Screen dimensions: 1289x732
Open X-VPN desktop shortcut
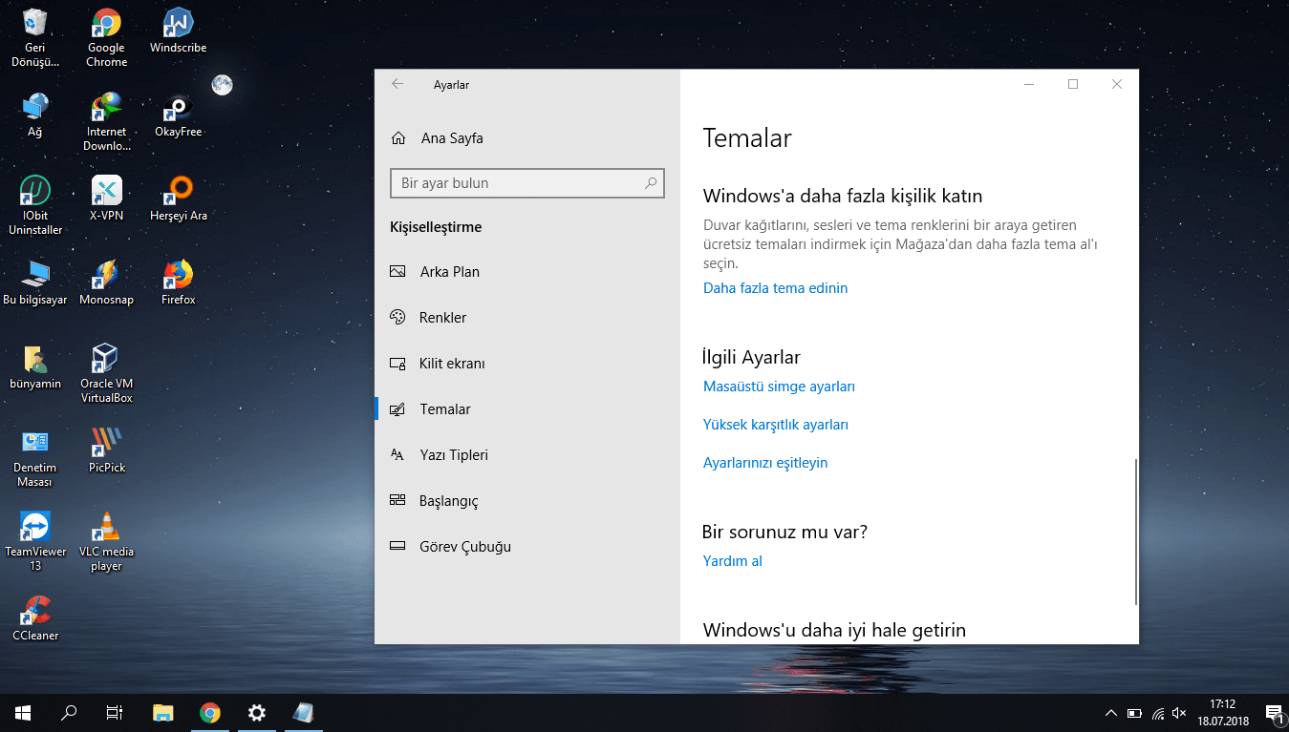click(x=106, y=199)
